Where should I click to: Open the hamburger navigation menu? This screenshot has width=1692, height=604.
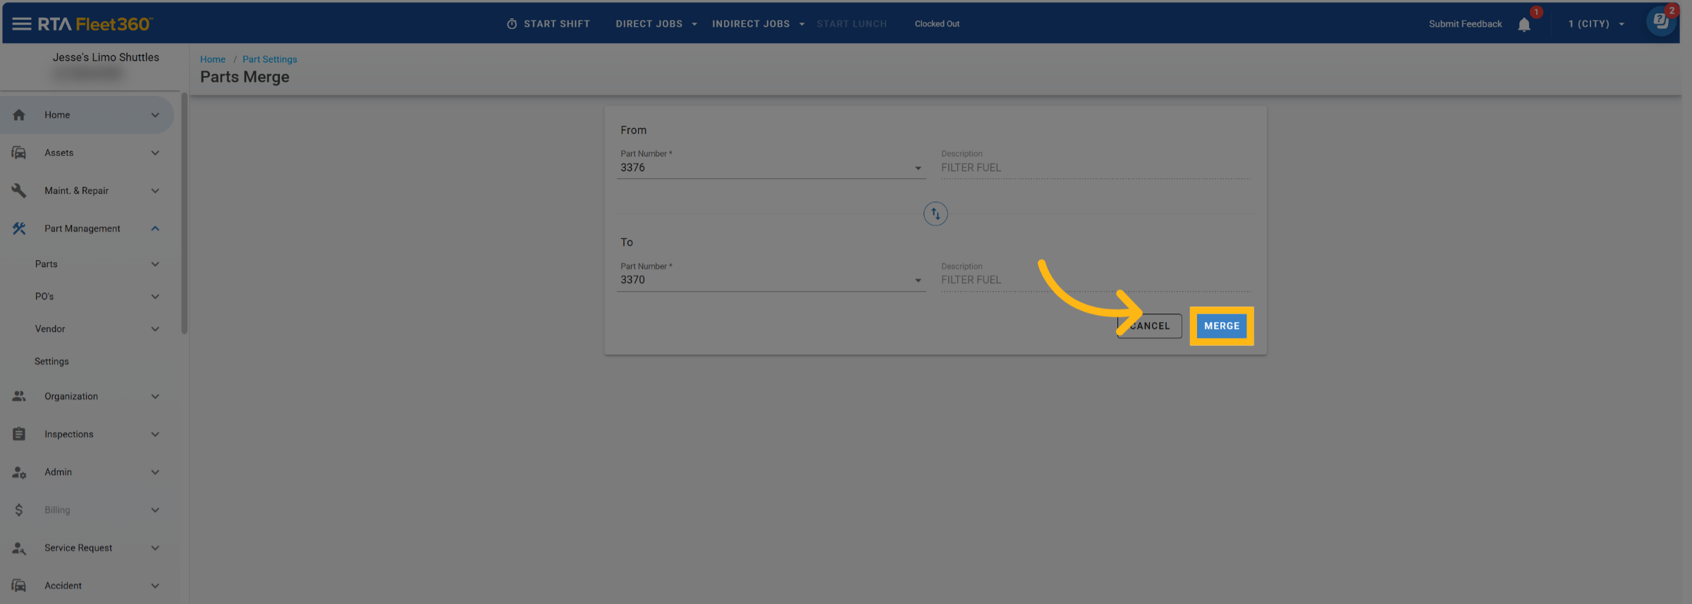(21, 24)
